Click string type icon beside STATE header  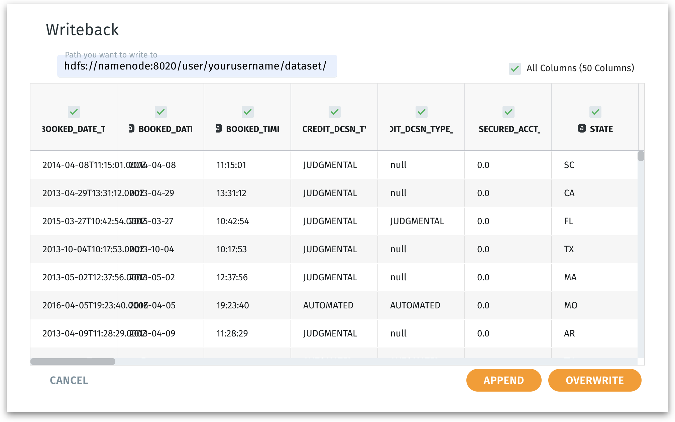point(582,128)
